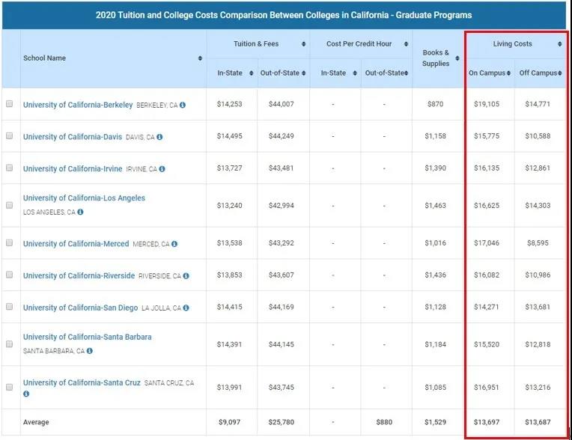The width and height of the screenshot is (572, 440).
Task: Click the Average row label
Action: click(36, 422)
